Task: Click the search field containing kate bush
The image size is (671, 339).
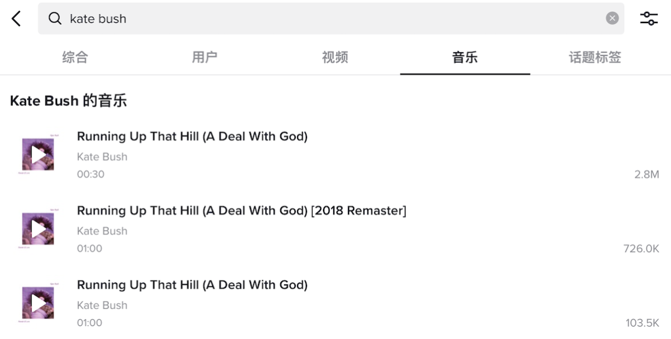Action: pyautogui.click(x=329, y=19)
